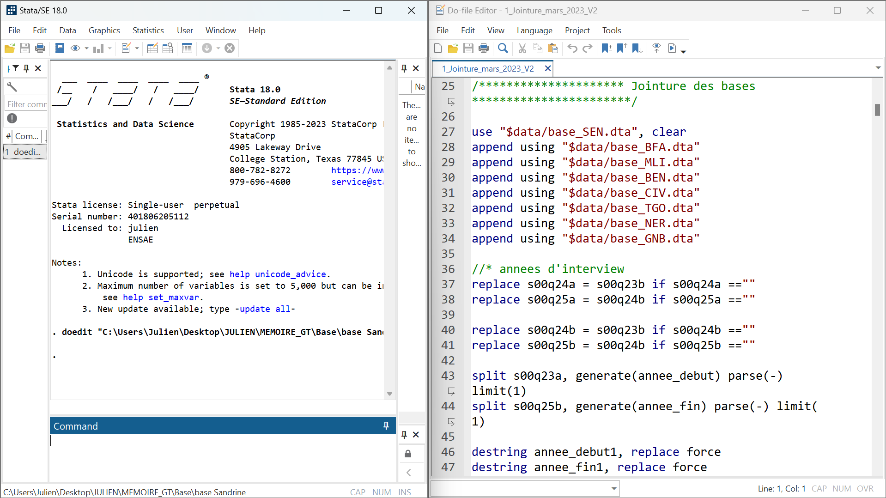Viewport: 886px width, 498px height.
Task: Expand the Do-file Editor tab list arrow
Action: coord(878,68)
